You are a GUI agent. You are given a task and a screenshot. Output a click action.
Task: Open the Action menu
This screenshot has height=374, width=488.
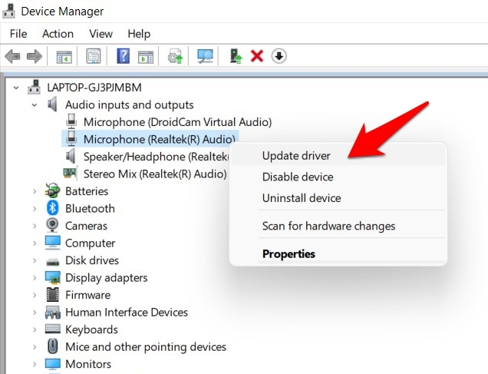coord(58,34)
